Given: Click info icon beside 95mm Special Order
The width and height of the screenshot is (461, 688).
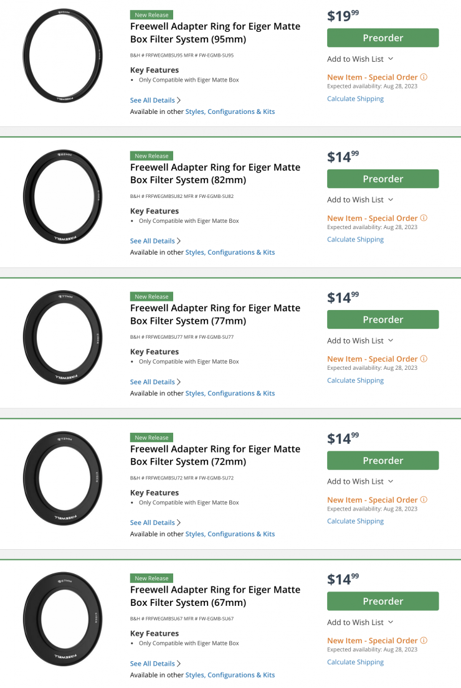Looking at the screenshot, I should coord(424,77).
